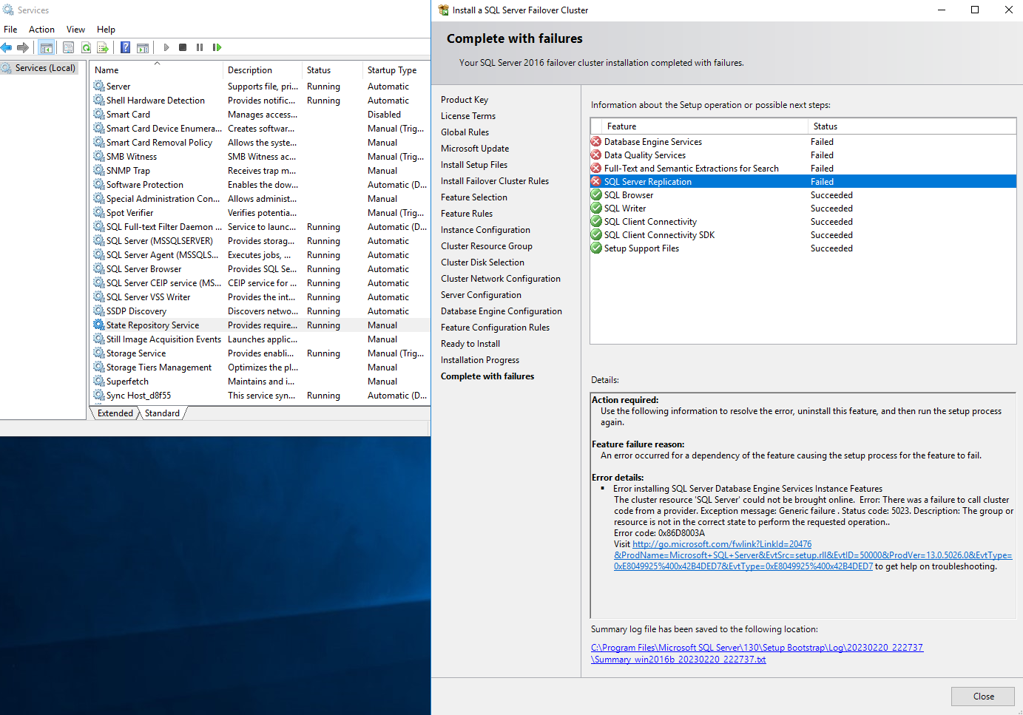The image size is (1023, 715).
Task: Click the Status column header in setup results
Action: (x=913, y=126)
